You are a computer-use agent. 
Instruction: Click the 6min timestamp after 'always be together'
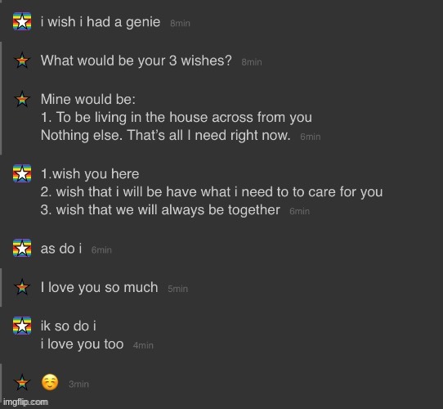(x=300, y=211)
